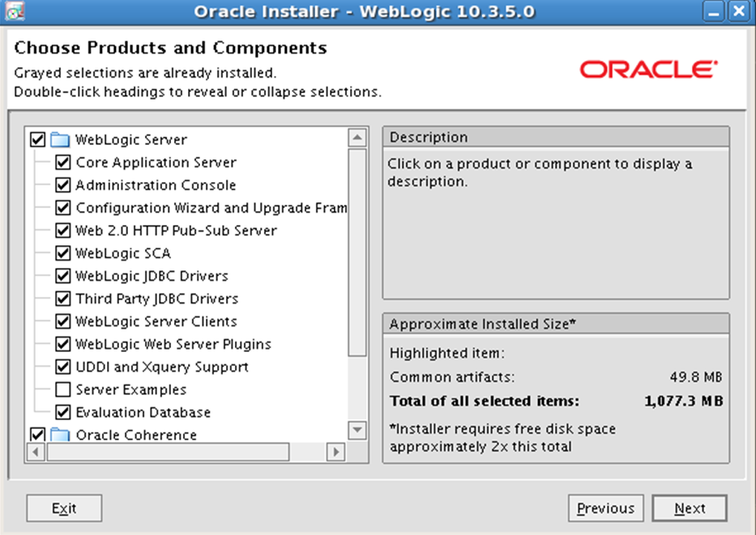Toggle WebLogic Web Server Plugins checkbox
The height and width of the screenshot is (535, 756).
[62, 344]
